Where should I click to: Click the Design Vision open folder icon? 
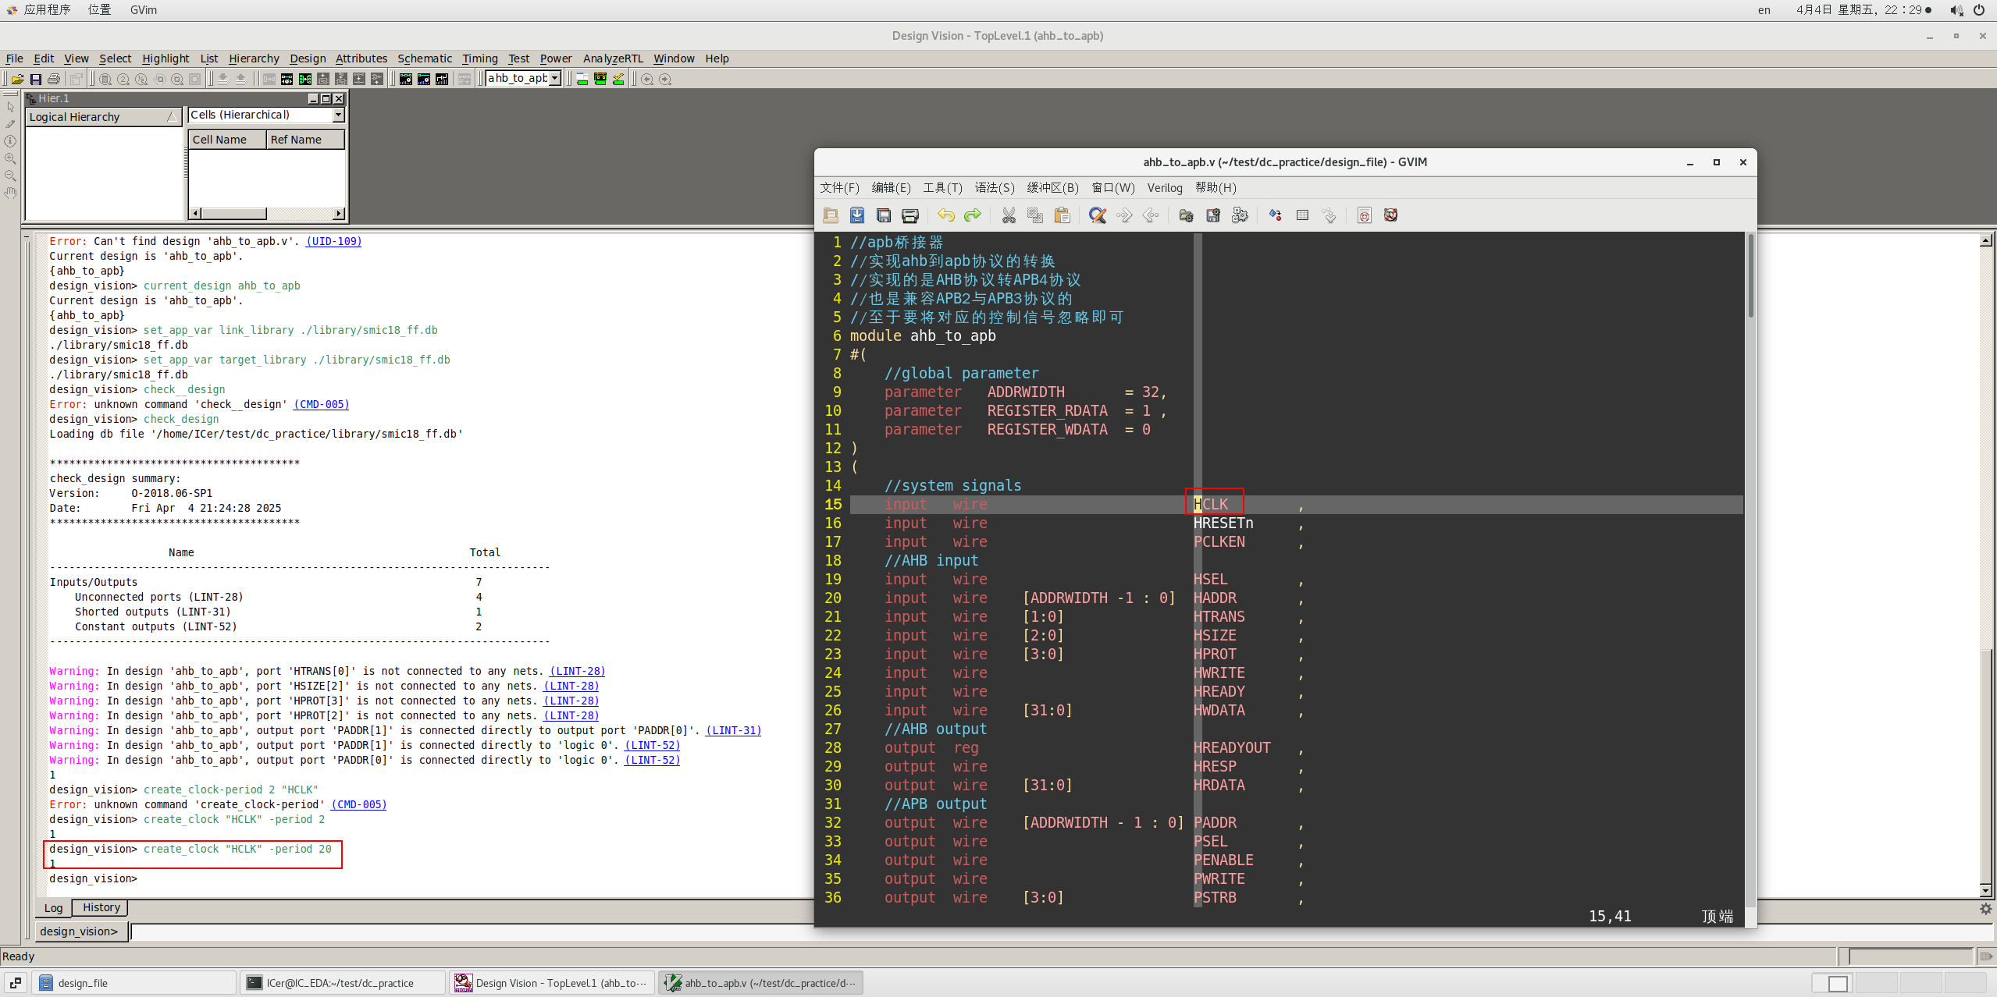pyautogui.click(x=17, y=79)
